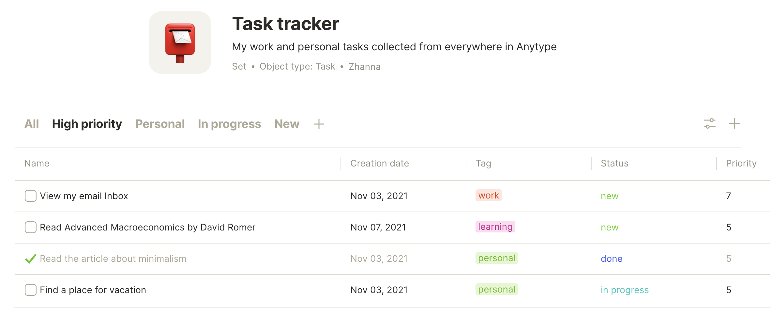Click the Zhanna creator link
The width and height of the screenshot is (771, 316).
[365, 67]
